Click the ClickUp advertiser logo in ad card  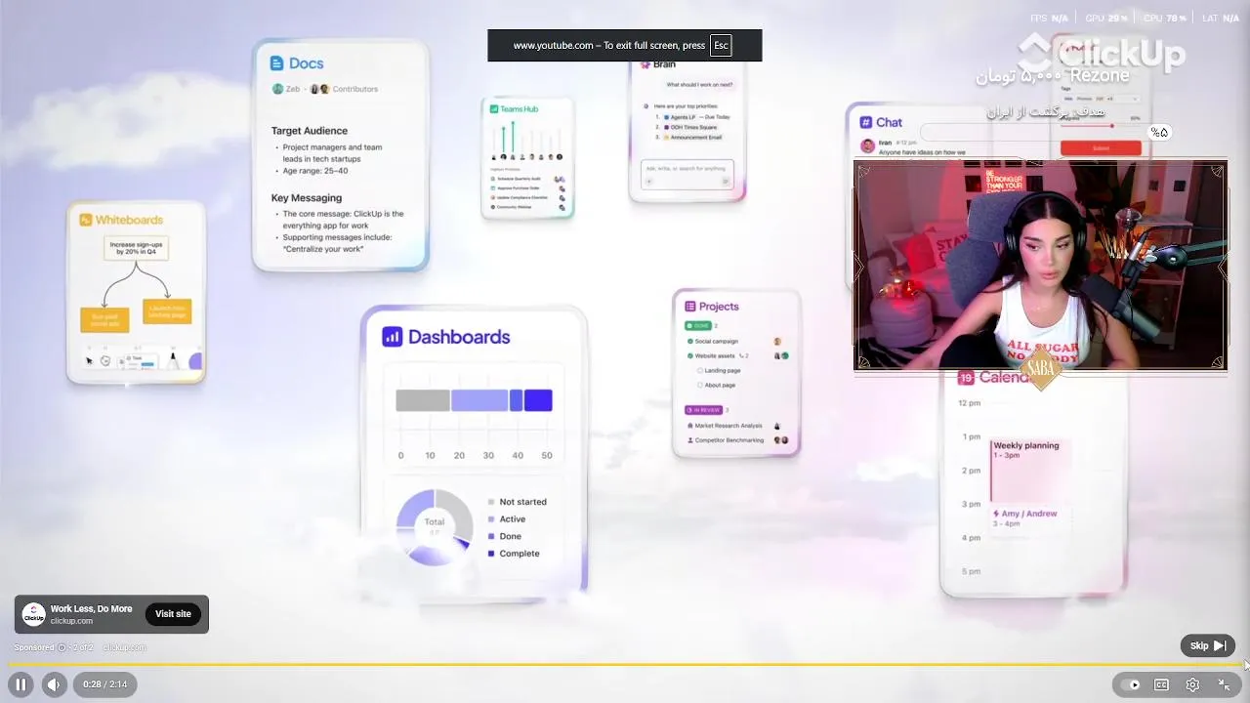[x=34, y=614]
